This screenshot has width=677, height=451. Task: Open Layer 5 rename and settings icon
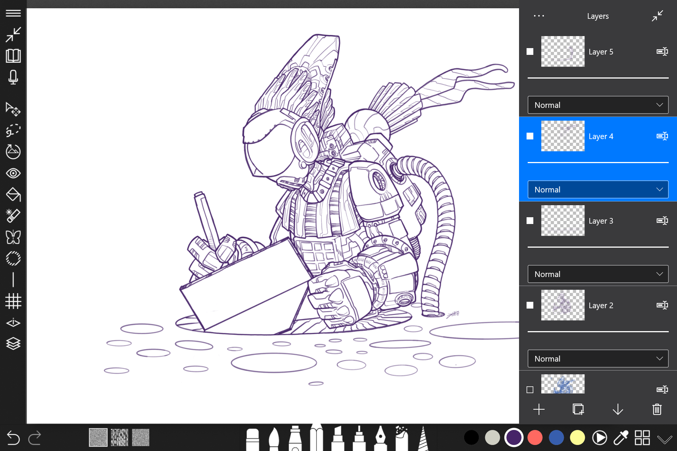point(662,51)
